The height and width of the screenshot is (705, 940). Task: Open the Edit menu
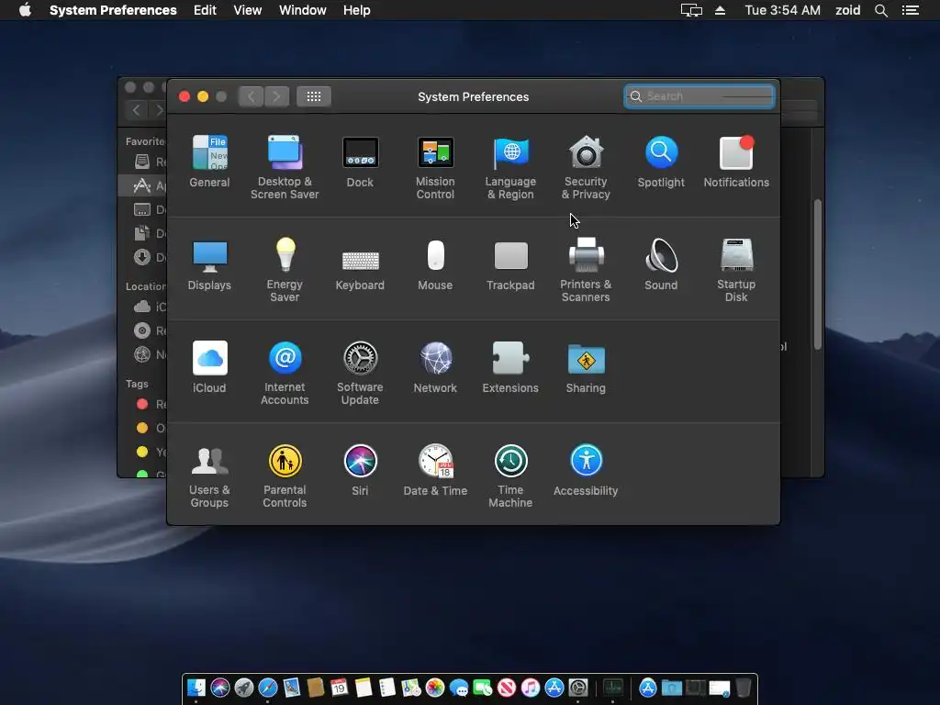point(205,10)
